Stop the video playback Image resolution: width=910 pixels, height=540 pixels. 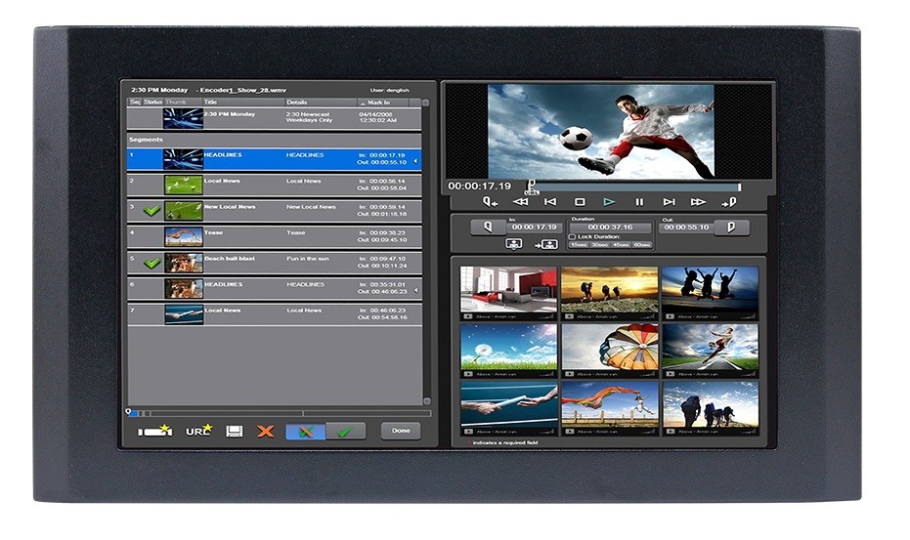[580, 202]
